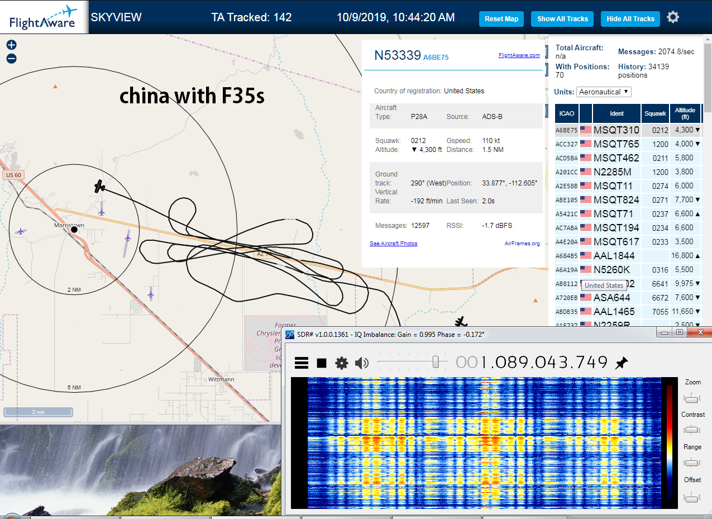712x519 pixels.
Task: Open the SDR# hamburger menu
Action: [302, 363]
